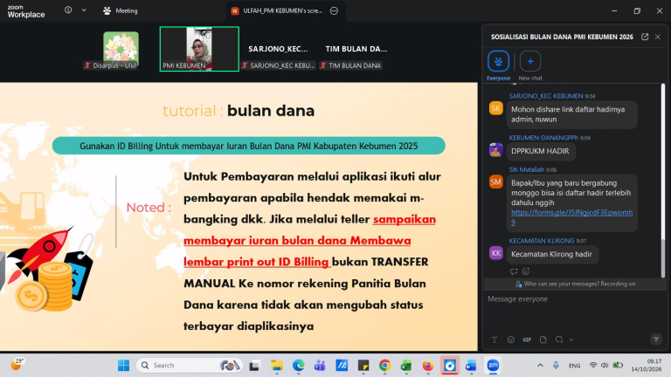This screenshot has width=671, height=377.
Task: Select the message 'Kecamatan Klirong hadir'
Action: 552,254
